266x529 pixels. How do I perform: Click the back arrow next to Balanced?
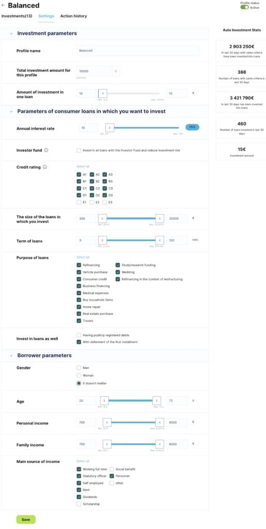(4, 6)
